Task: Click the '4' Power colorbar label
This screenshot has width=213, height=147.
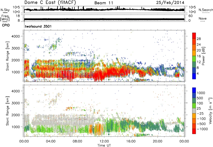Action: click(198, 73)
